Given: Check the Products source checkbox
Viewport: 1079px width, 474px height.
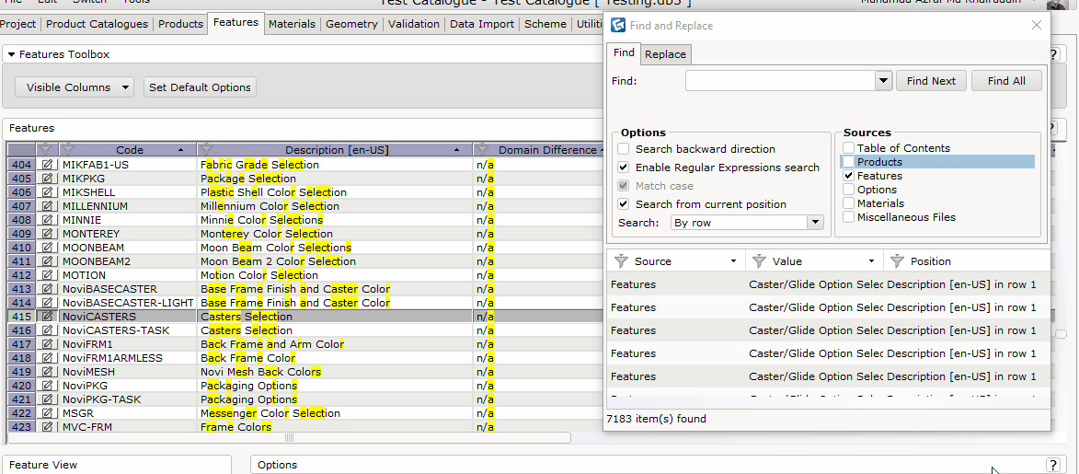Looking at the screenshot, I should 849,162.
